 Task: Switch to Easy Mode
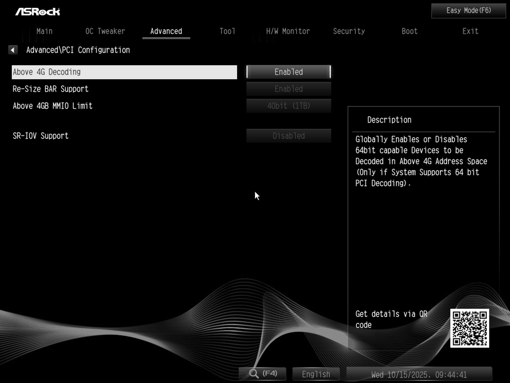(x=468, y=10)
